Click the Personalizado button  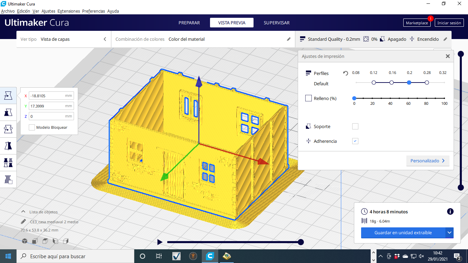427,161
